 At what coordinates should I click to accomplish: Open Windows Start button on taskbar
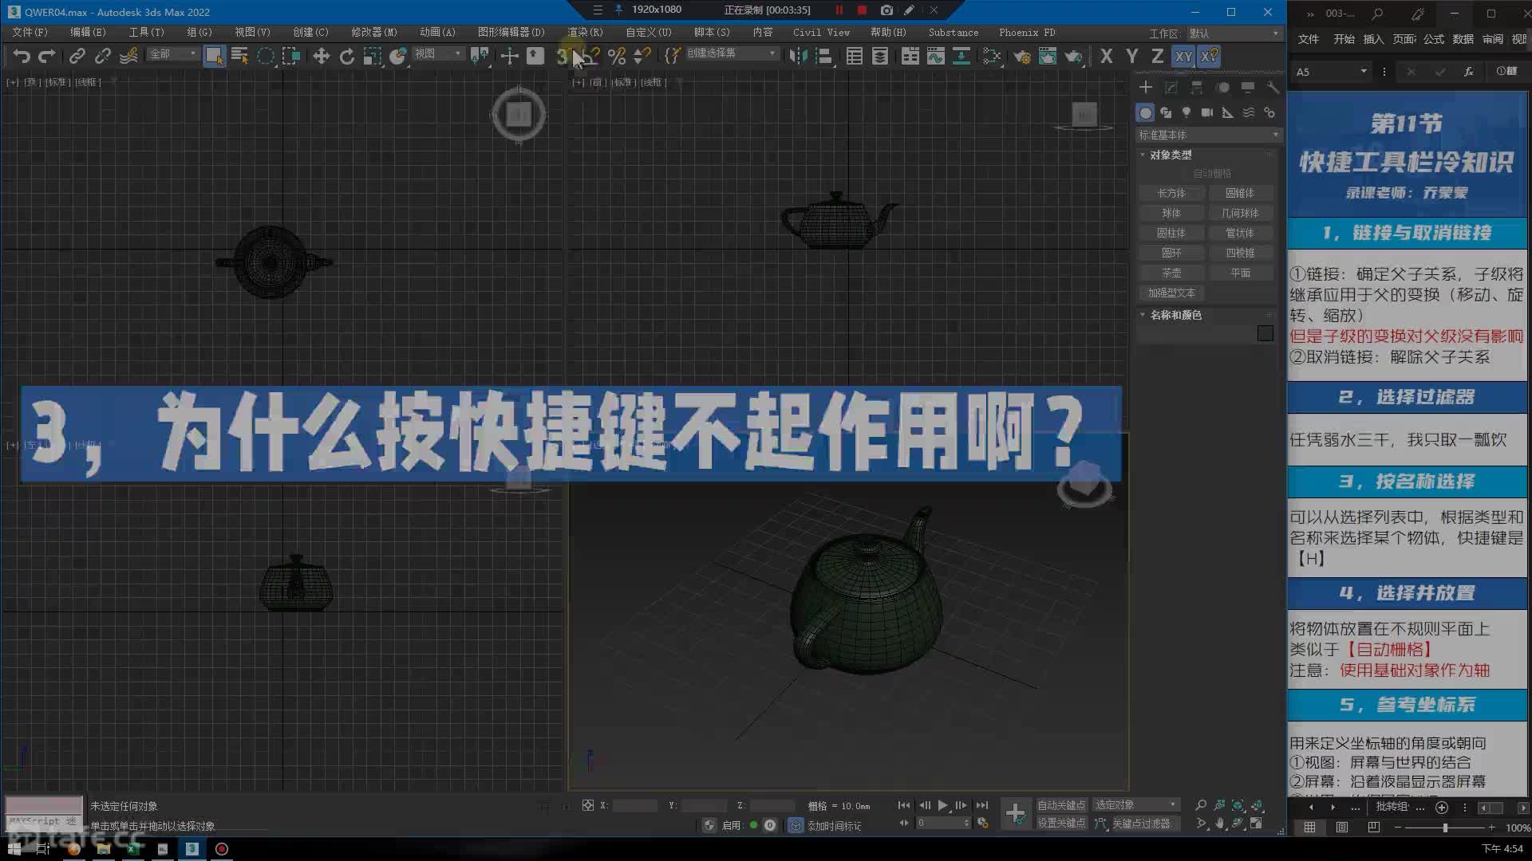click(14, 849)
